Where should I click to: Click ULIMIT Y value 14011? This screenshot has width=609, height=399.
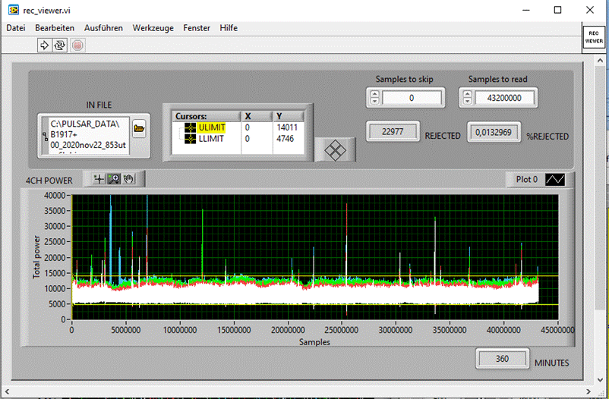pos(287,127)
